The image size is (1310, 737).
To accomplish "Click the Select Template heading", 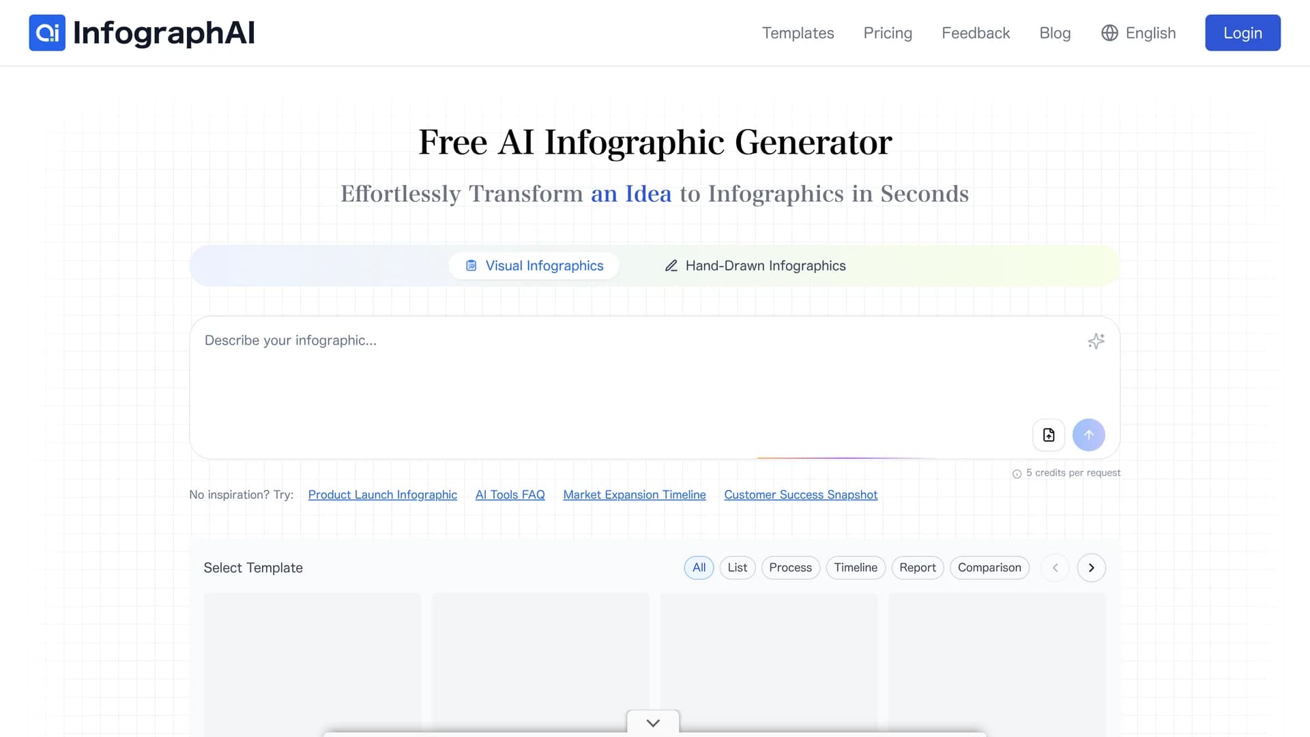I will tap(253, 568).
